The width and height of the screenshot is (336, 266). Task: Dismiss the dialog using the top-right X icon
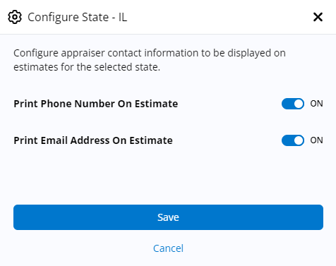[x=318, y=17]
